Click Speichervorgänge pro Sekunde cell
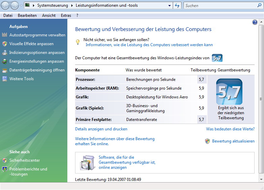264x190 pixels. [154, 88]
